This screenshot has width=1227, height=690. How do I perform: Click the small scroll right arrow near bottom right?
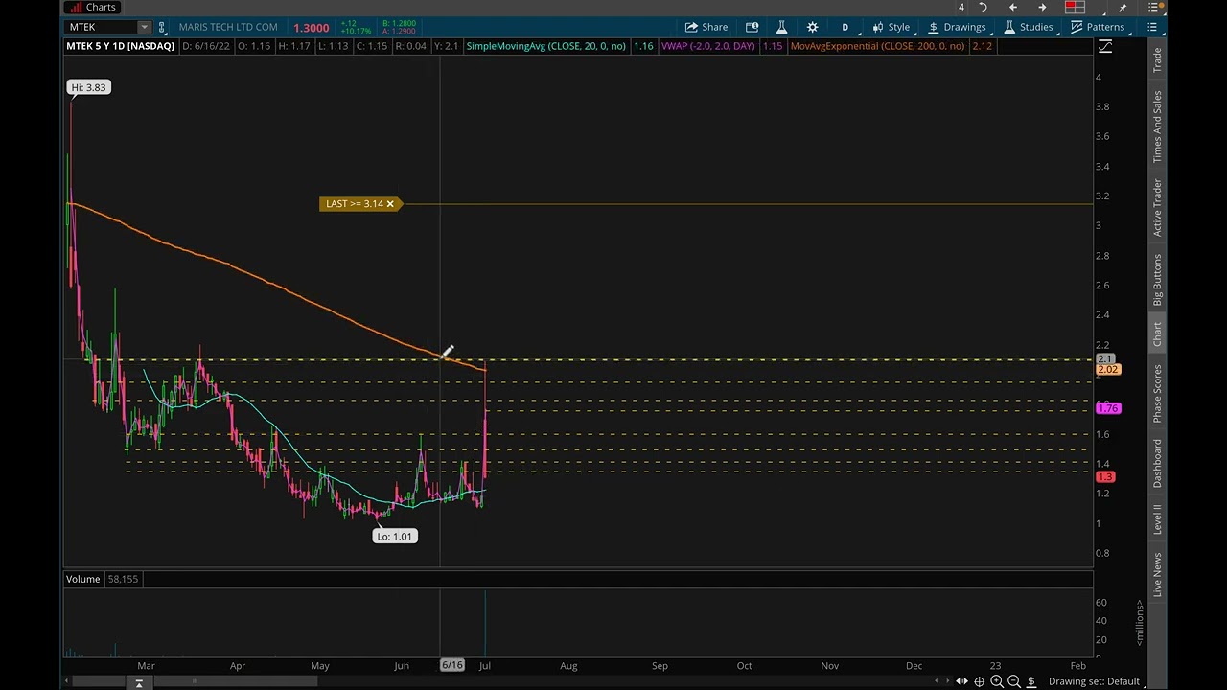947,681
